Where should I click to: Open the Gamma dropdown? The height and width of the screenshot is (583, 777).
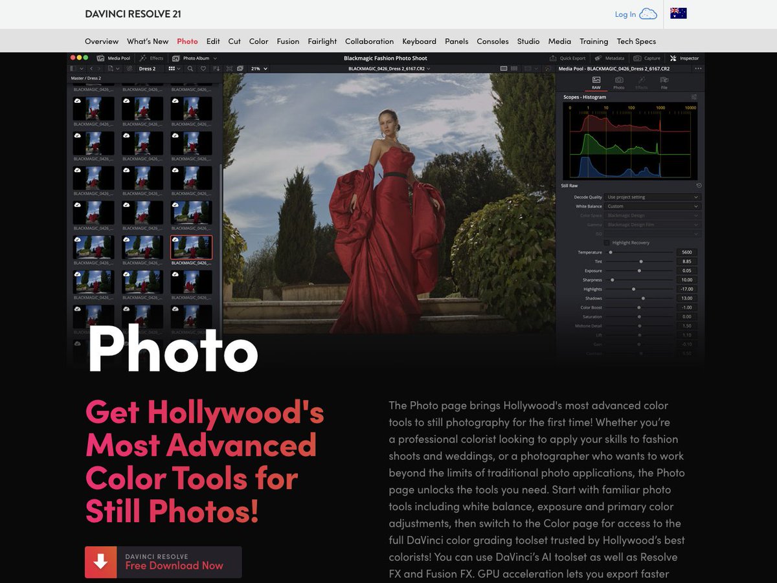click(653, 225)
